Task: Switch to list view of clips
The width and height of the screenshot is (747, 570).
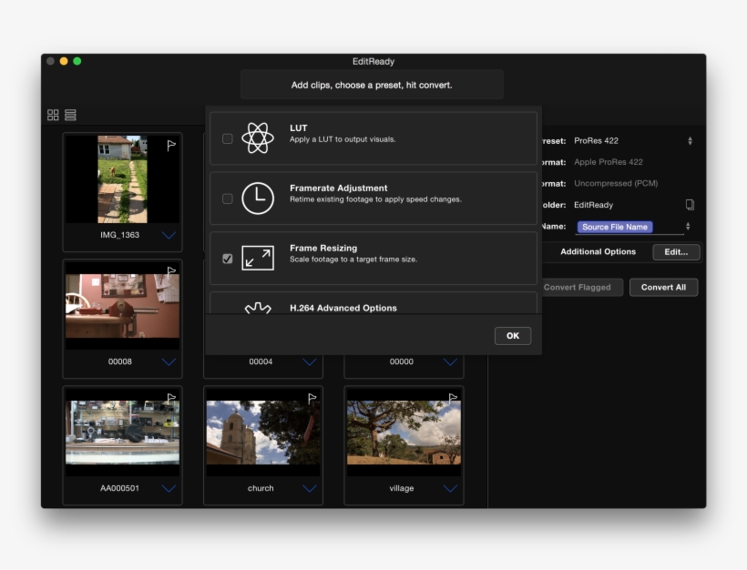Action: pos(70,114)
